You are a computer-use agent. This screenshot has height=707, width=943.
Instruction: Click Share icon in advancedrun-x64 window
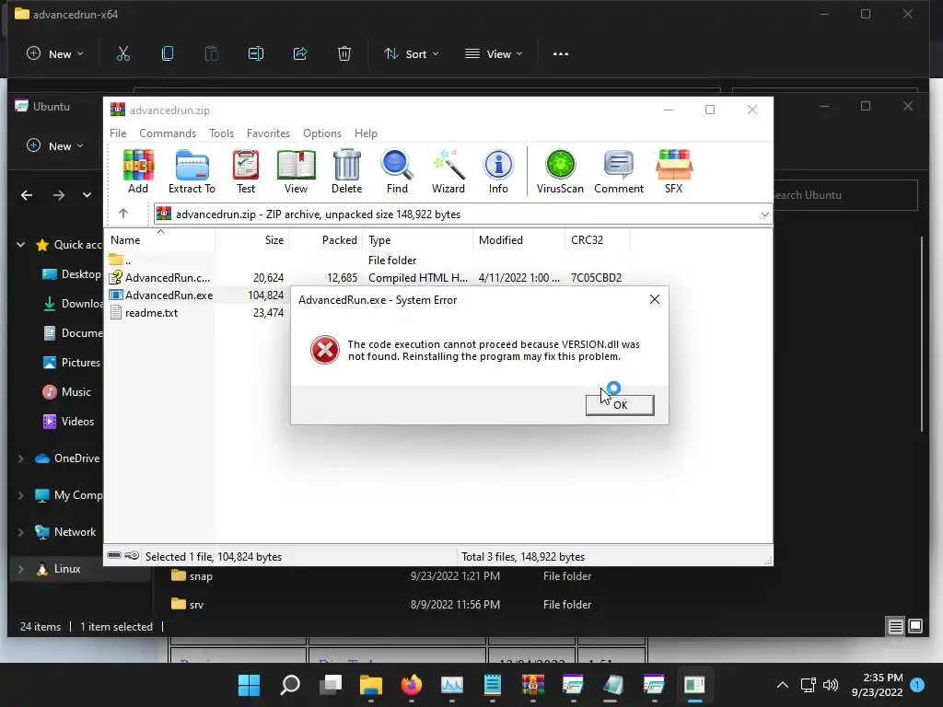[x=300, y=53]
